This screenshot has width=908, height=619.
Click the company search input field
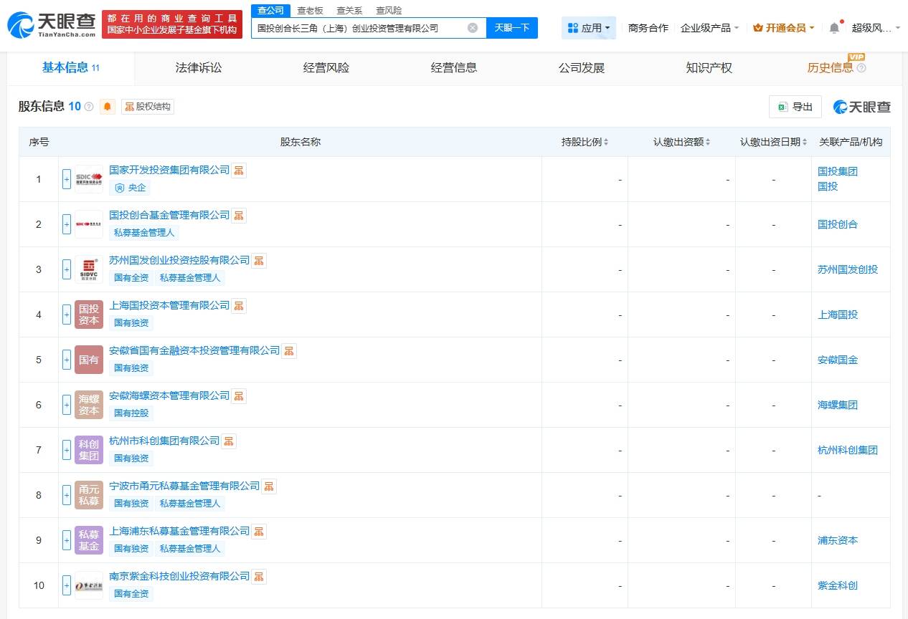point(359,28)
